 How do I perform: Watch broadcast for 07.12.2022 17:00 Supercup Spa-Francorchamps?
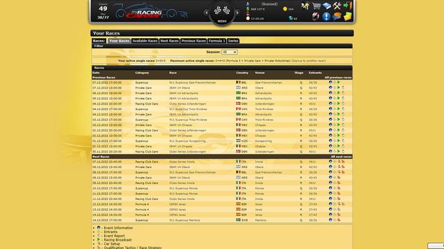[x=339, y=82]
